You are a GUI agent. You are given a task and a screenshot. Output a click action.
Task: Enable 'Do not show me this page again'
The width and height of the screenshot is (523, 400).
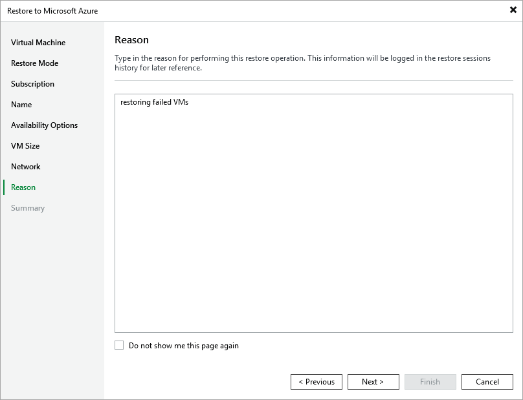[118, 346]
